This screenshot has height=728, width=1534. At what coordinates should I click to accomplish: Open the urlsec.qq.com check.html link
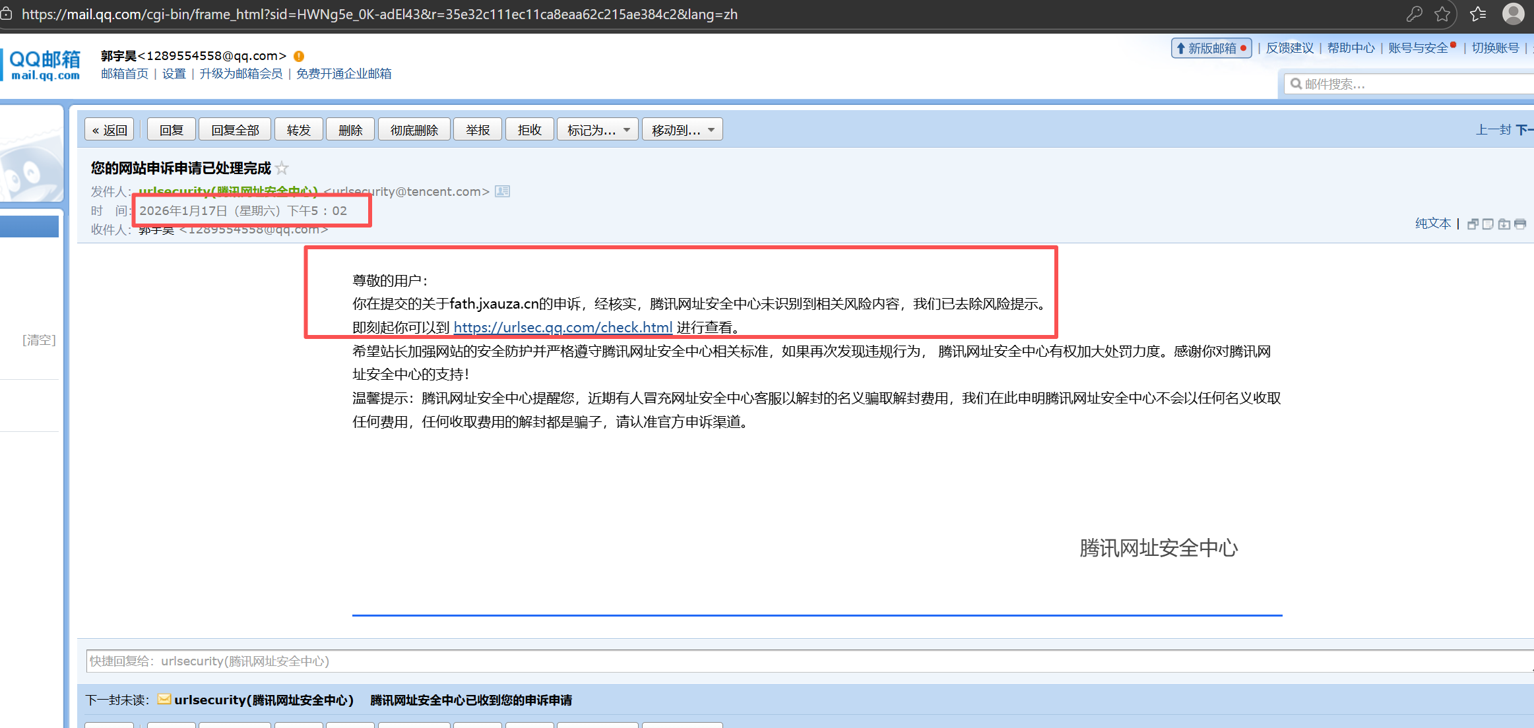point(563,328)
